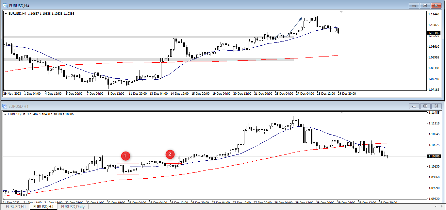Switch to the EURUSD,H1 tab

[x=16, y=207]
